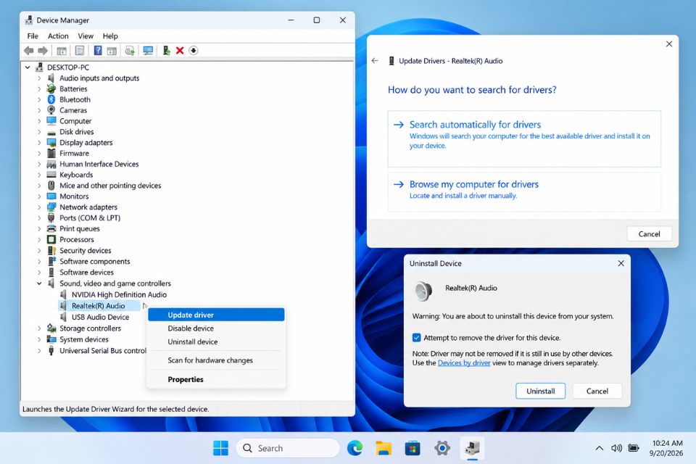The height and width of the screenshot is (464, 696).
Task: Select USB Audio Device in tree
Action: 100,317
